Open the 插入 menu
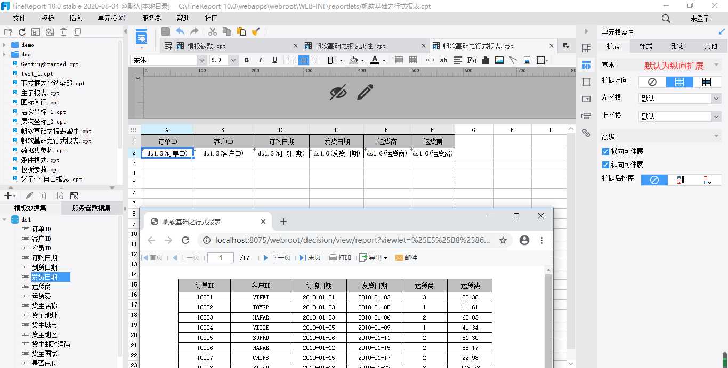 click(x=76, y=18)
